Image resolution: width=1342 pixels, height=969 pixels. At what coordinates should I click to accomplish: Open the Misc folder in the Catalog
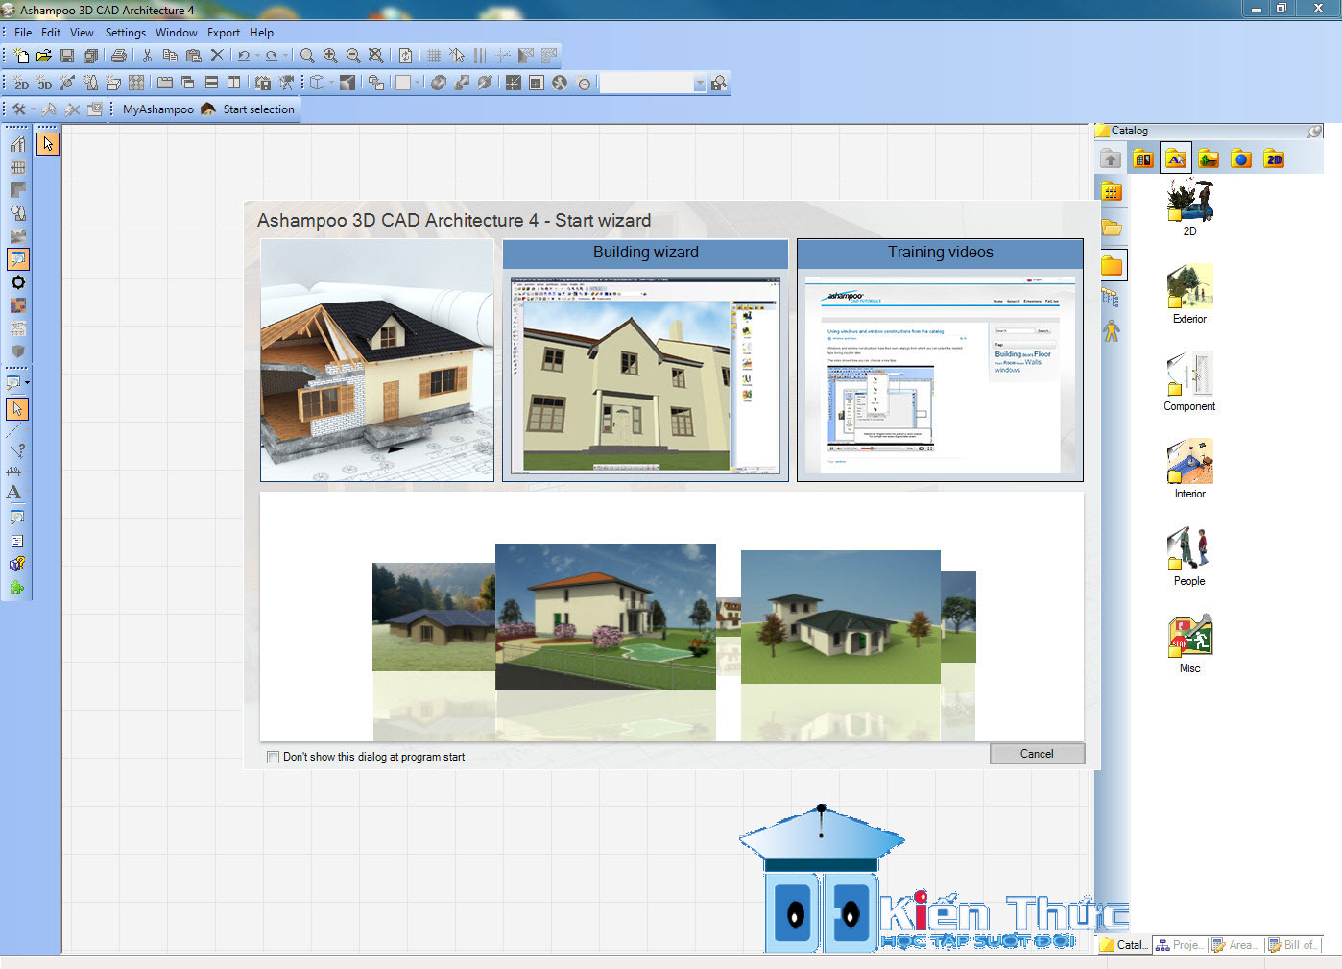[1189, 643]
